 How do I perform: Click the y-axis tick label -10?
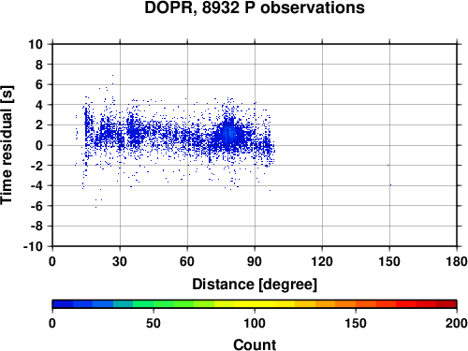33,246
